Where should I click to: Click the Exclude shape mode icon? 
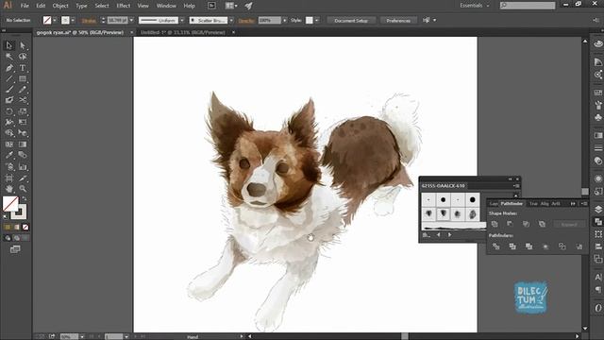pos(542,224)
